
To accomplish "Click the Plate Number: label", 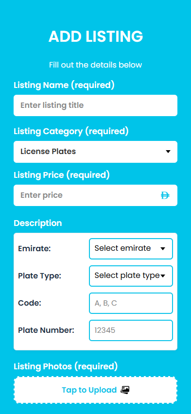I will [x=46, y=330].
